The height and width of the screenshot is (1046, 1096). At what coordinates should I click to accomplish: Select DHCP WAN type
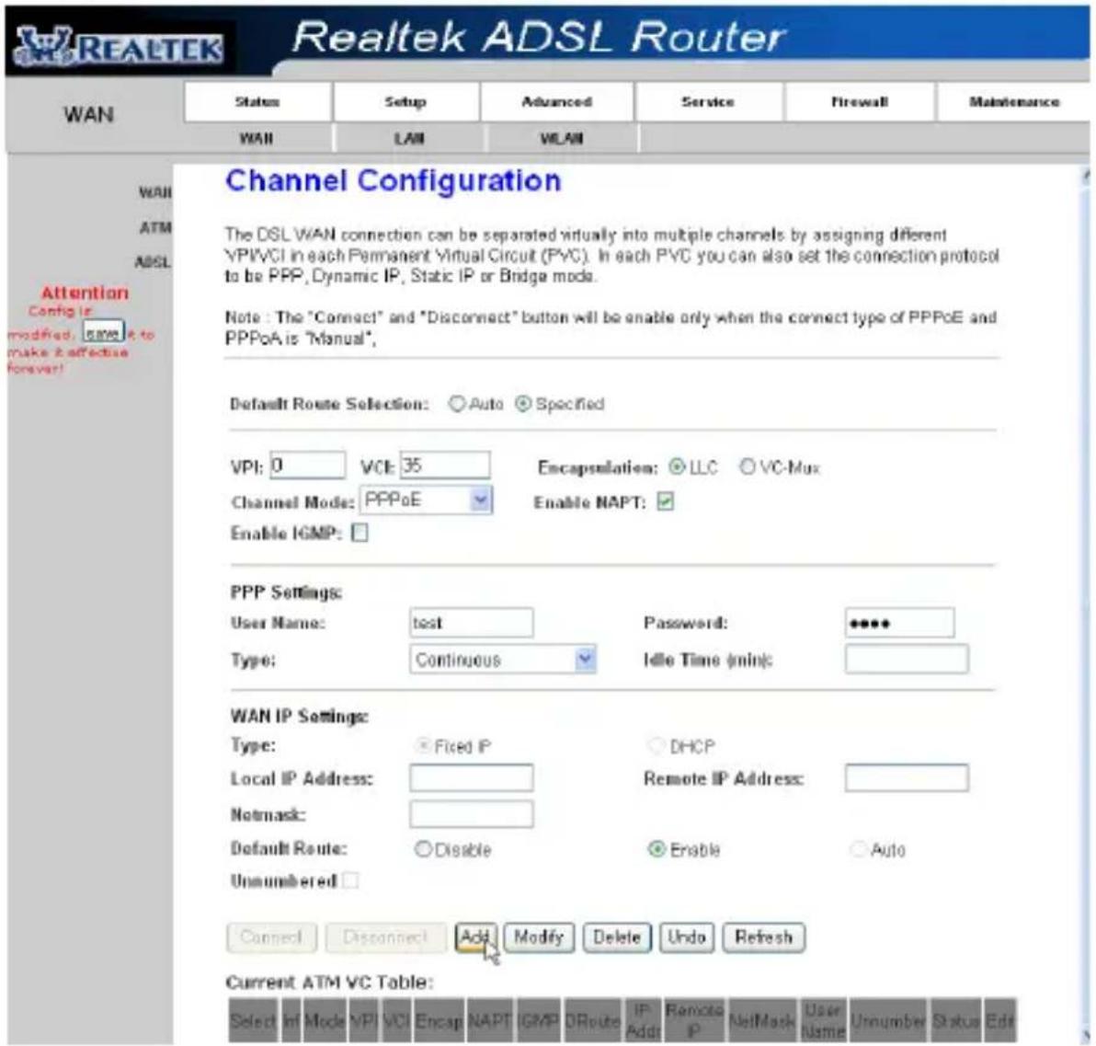click(x=656, y=746)
